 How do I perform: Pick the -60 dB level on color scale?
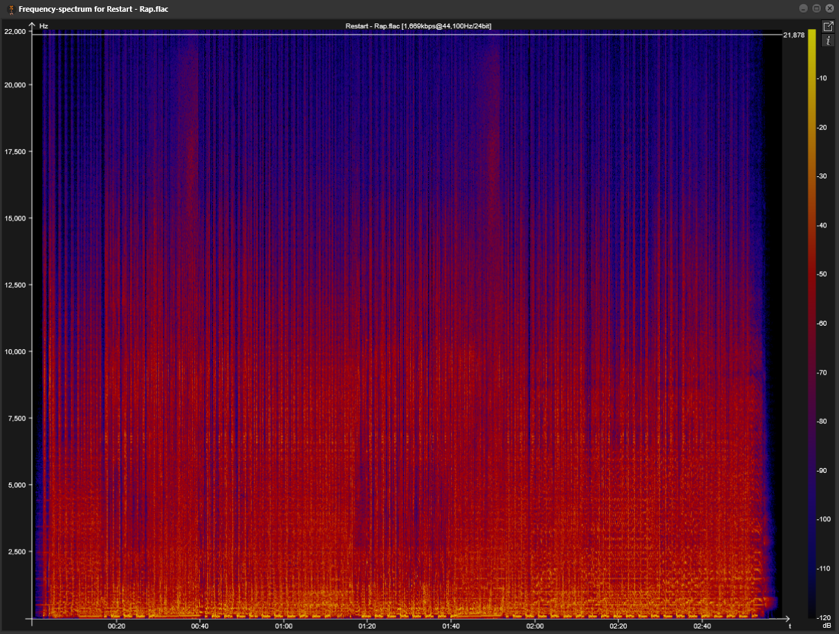point(822,324)
